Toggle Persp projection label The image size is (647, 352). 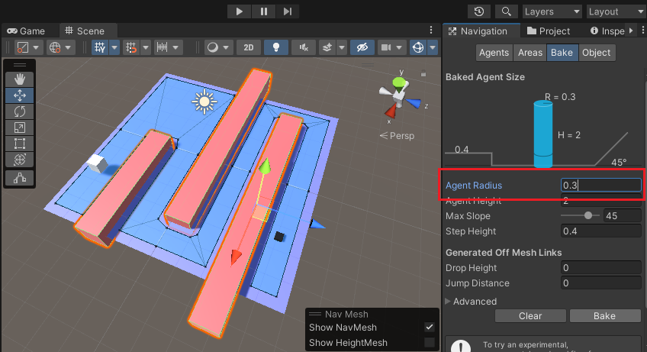pos(397,135)
